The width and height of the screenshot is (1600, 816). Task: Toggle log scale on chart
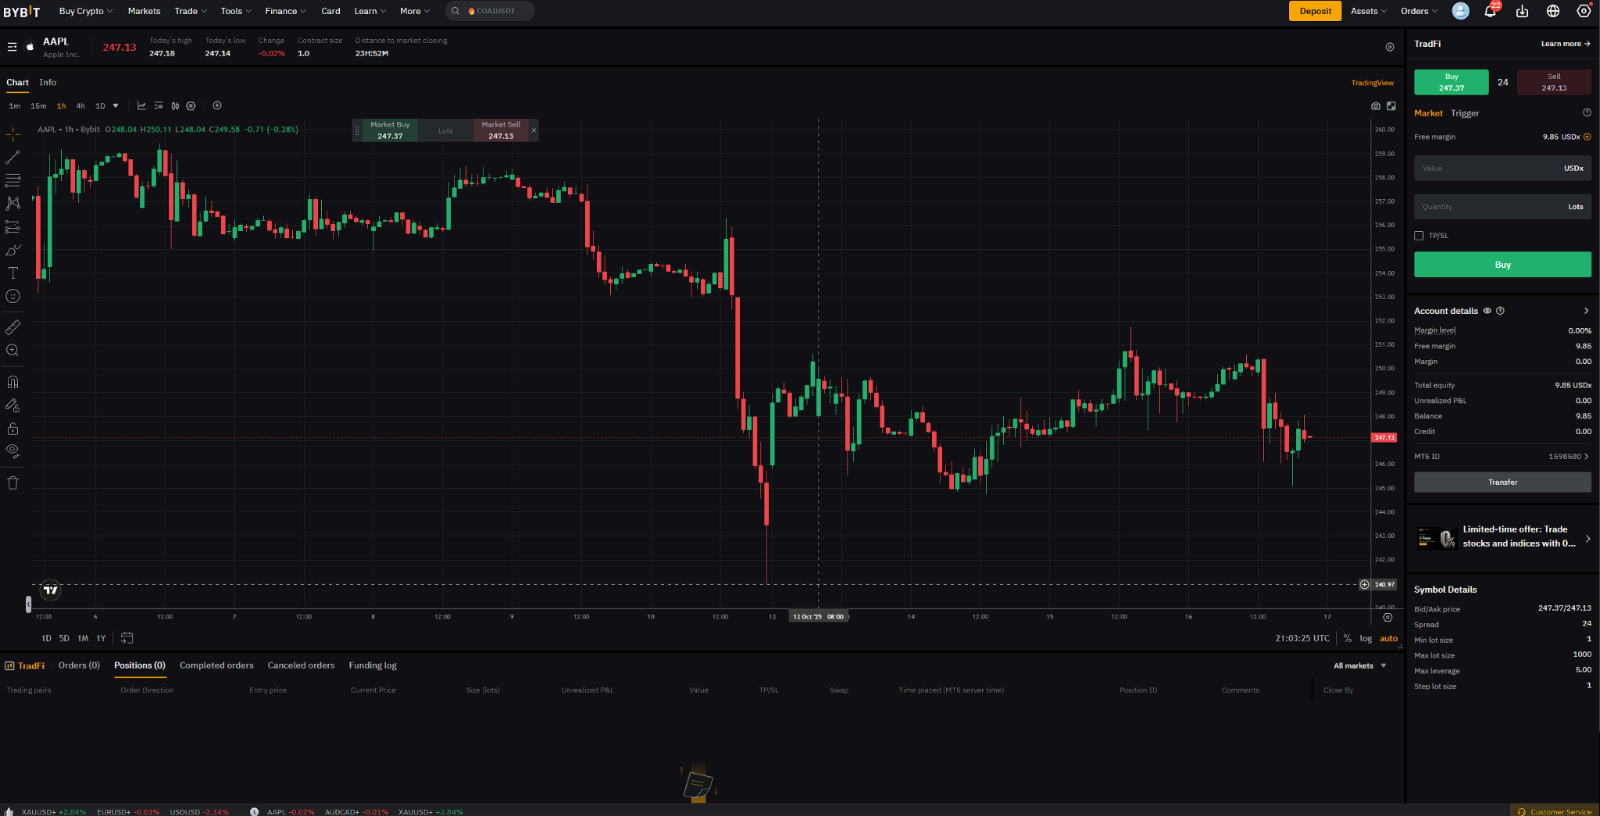(x=1366, y=638)
